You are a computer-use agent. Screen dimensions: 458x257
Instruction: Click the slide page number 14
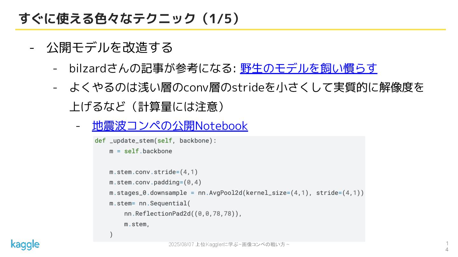pyautogui.click(x=447, y=247)
